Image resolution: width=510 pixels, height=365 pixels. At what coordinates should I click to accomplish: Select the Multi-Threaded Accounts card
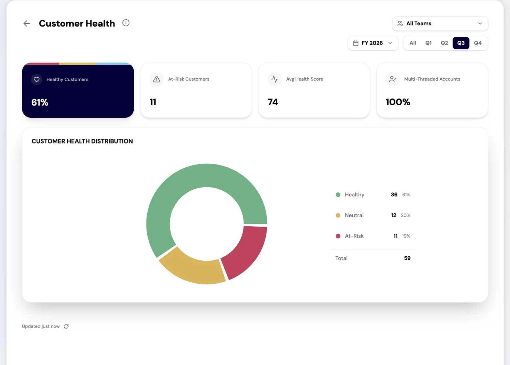(432, 90)
